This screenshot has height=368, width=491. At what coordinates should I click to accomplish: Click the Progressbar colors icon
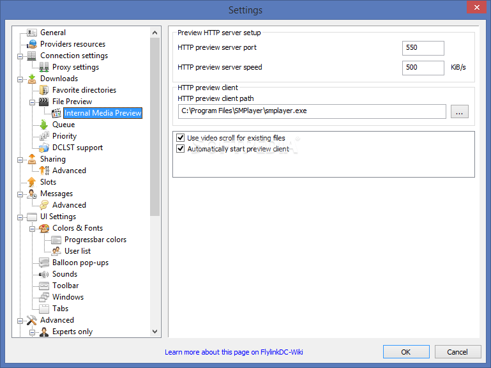point(56,240)
